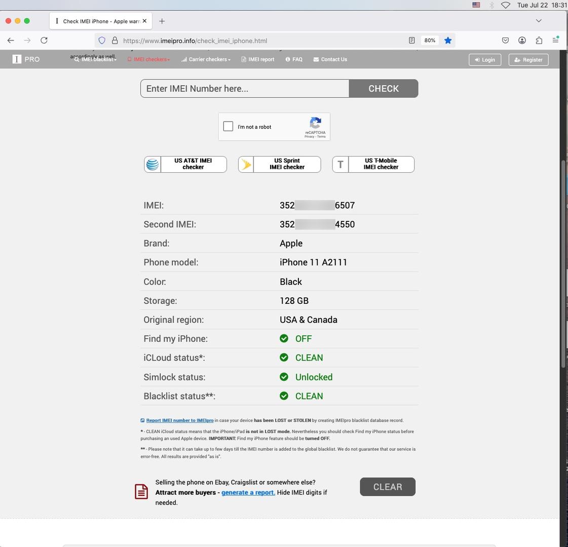Click Blacklist status CLEAN check icon
568x547 pixels.
pyautogui.click(x=284, y=396)
